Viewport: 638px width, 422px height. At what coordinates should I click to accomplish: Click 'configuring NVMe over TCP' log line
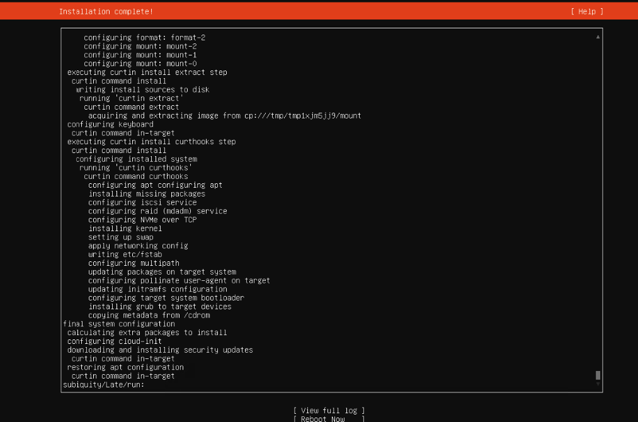pos(142,220)
